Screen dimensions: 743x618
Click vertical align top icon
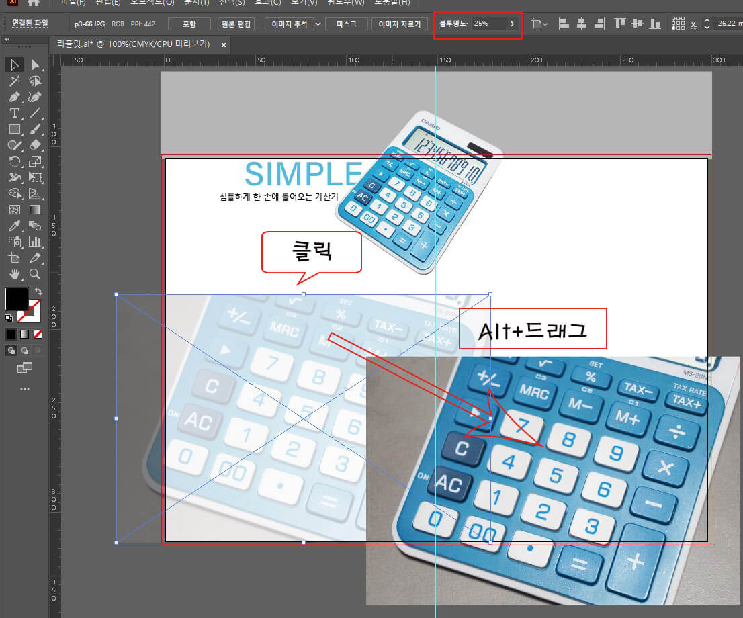620,24
